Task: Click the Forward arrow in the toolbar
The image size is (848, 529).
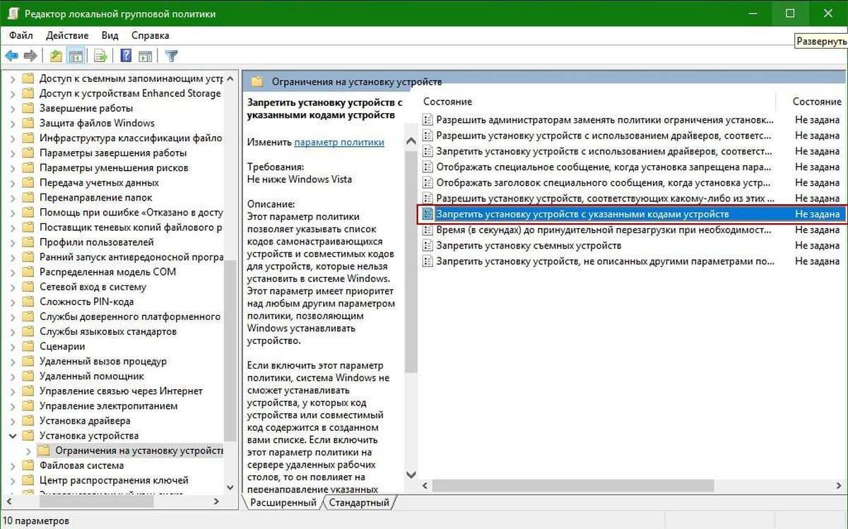Action: click(30, 56)
